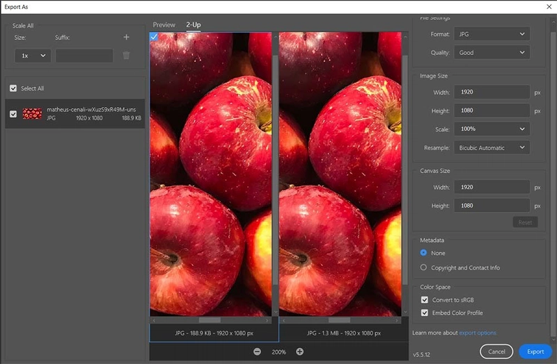557x364 pixels.
Task: Click the apple thumbnail in file list
Action: (32, 114)
